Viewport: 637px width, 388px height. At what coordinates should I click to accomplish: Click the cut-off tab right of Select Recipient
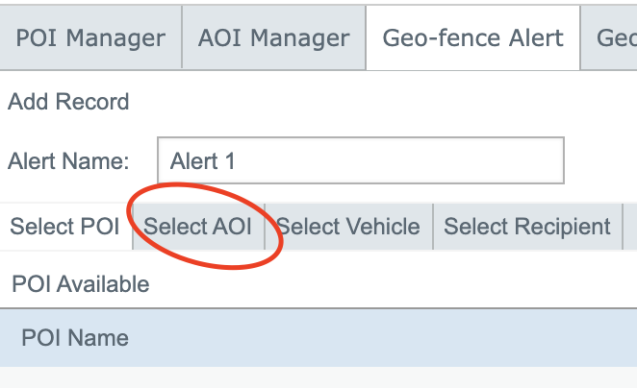[630, 227]
